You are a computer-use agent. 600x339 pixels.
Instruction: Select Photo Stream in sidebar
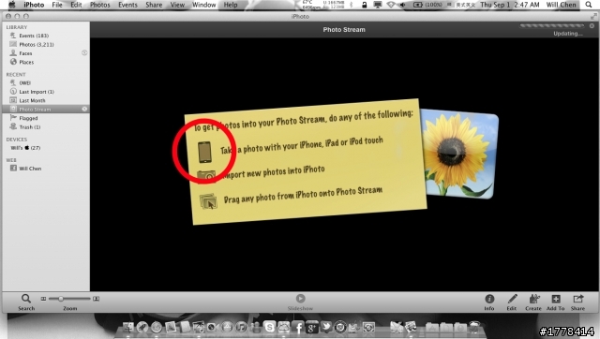click(x=46, y=110)
